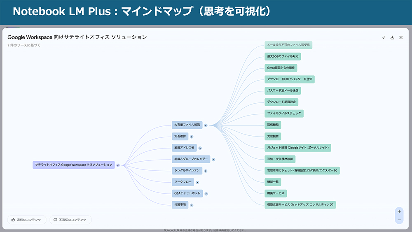
Task: Open the 構築支援サービス (セットアップ, コンサルティング) node
Action: 300,205
